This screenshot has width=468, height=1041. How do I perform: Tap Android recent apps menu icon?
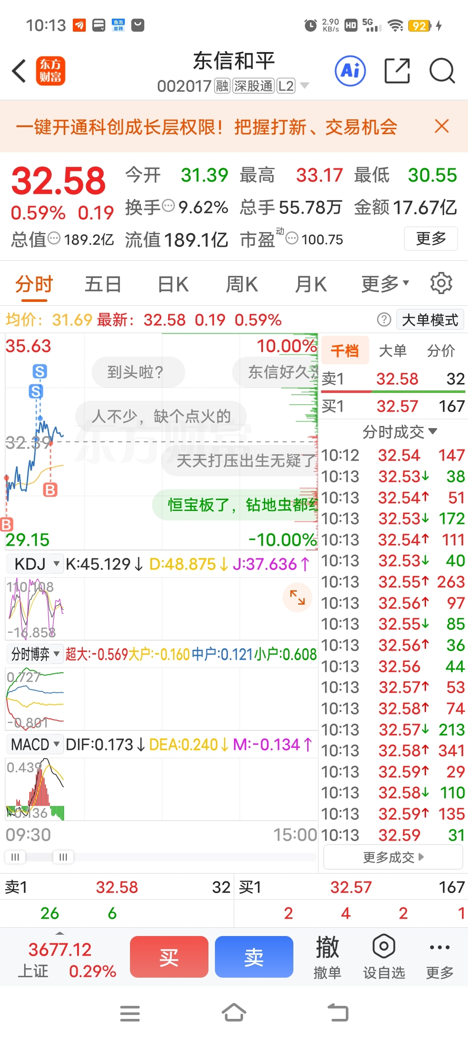130,1013
